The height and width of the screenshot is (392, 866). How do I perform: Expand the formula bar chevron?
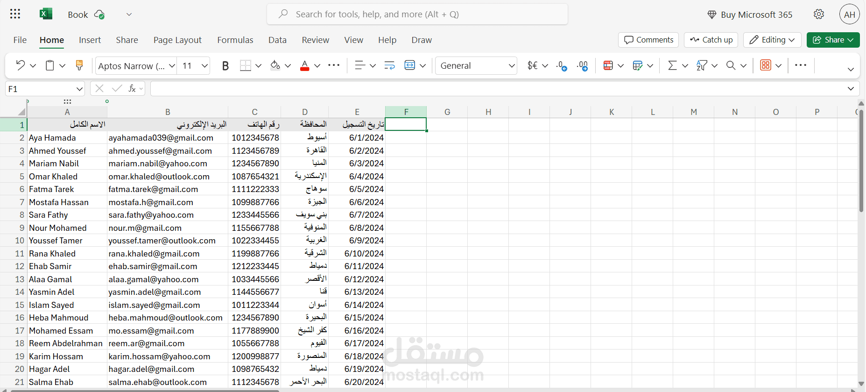pos(851,89)
